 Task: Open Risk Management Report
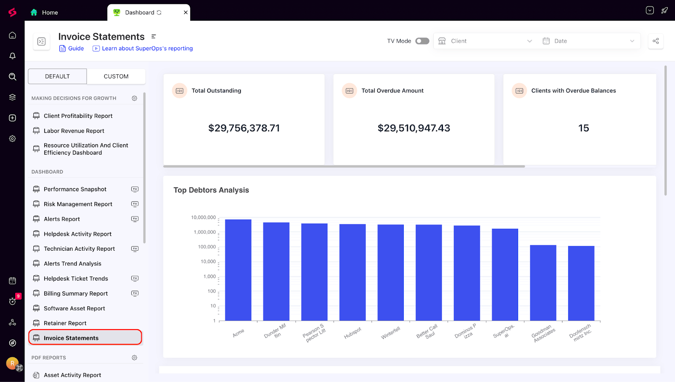tap(78, 204)
